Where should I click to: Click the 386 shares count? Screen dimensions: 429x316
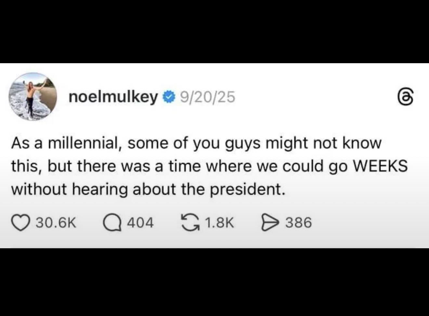298,223
